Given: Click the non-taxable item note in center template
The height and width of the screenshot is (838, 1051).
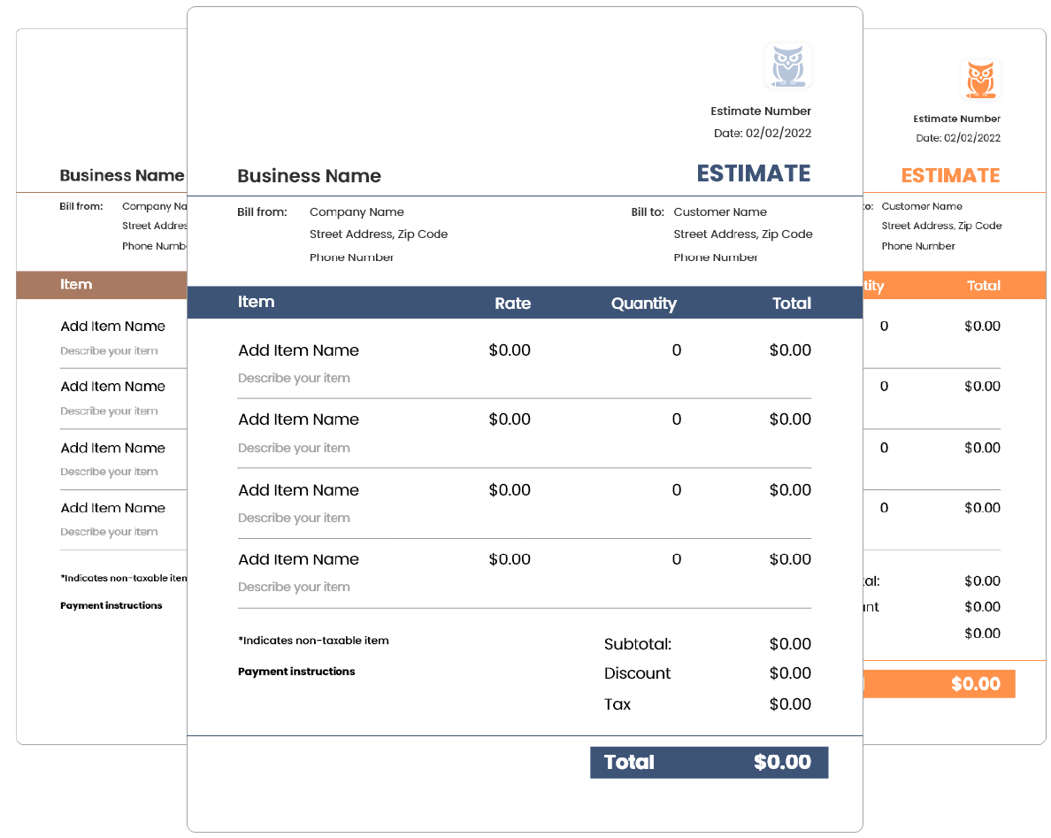Looking at the screenshot, I should pyautogui.click(x=313, y=641).
